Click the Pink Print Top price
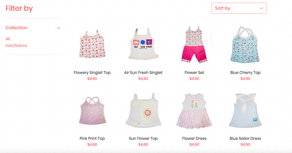This screenshot has height=153, width=292. click(92, 144)
